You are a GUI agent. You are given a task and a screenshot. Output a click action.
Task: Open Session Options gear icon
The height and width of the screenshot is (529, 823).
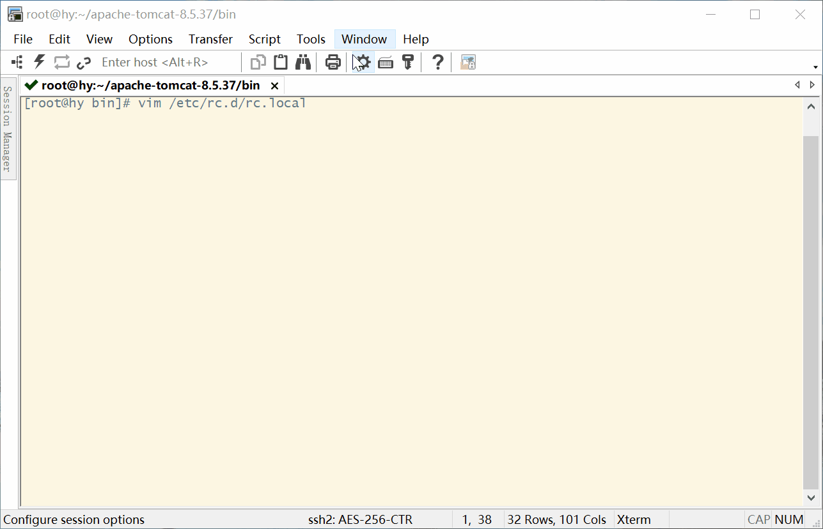pos(363,62)
